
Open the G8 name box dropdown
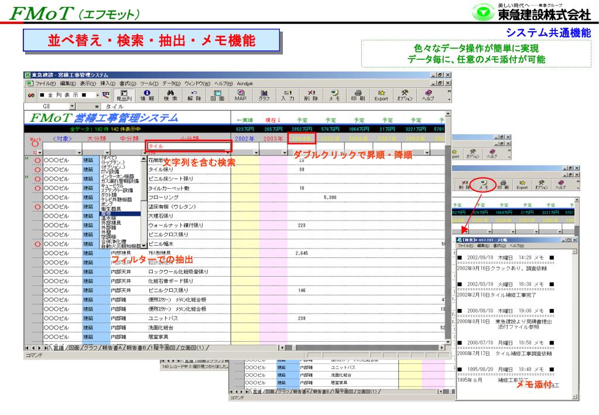coord(72,106)
